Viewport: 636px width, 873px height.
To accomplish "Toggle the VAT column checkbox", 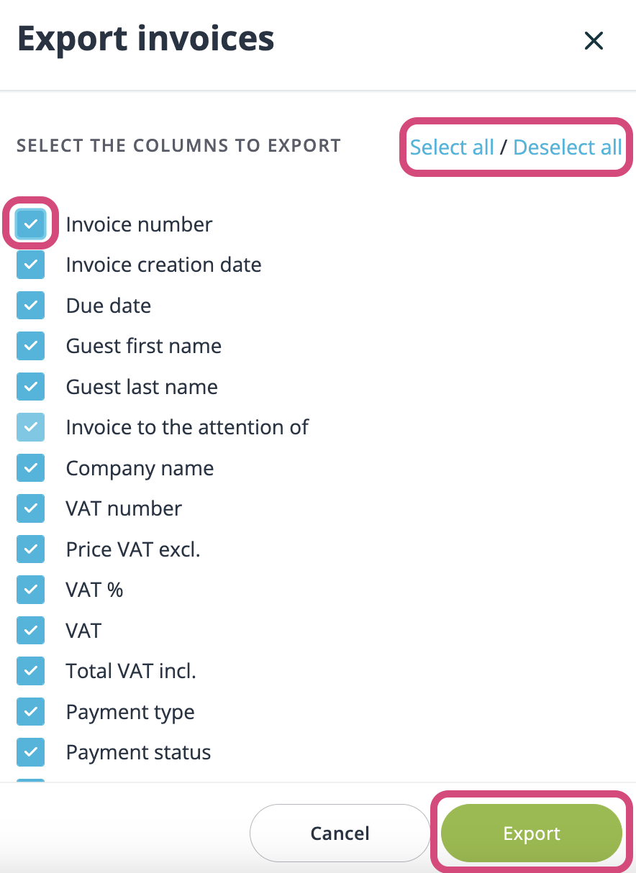I will pos(30,630).
